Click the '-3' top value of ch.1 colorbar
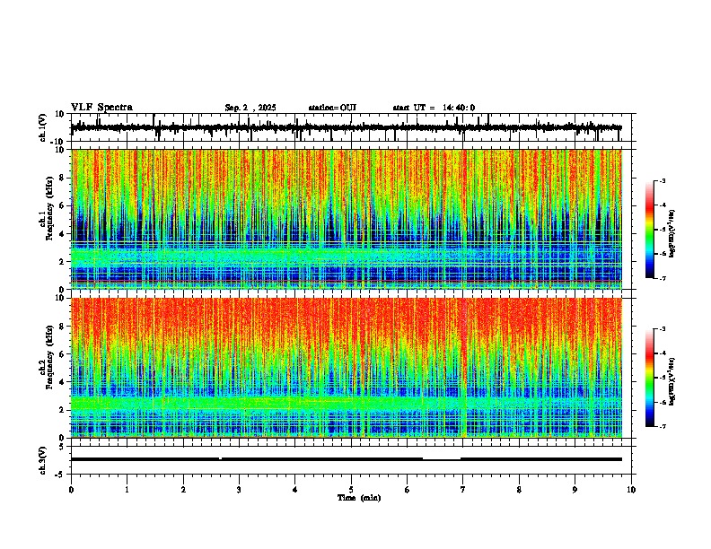711x549 pixels. click(x=662, y=180)
